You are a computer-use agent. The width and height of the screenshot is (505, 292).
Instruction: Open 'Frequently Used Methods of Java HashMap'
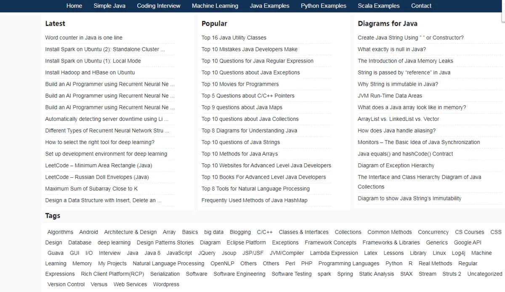point(255,200)
